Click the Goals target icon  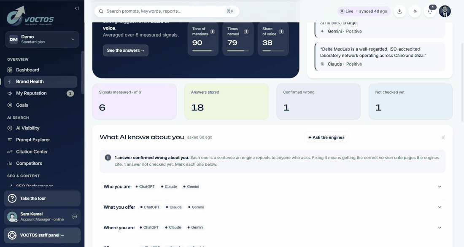click(10, 105)
